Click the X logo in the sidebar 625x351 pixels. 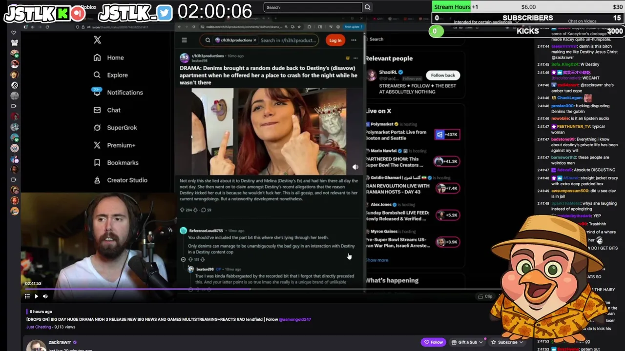(x=97, y=40)
